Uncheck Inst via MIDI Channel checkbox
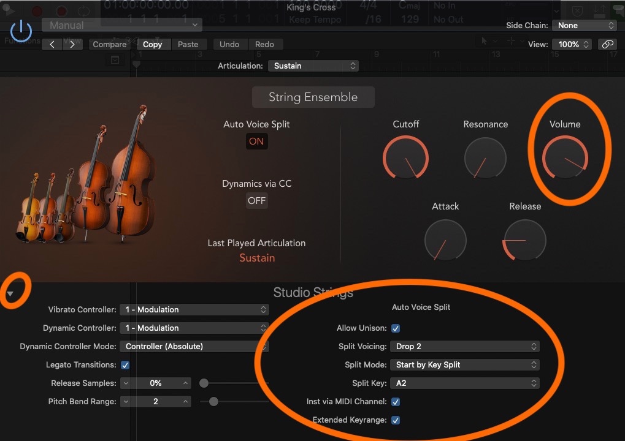 [x=396, y=402]
